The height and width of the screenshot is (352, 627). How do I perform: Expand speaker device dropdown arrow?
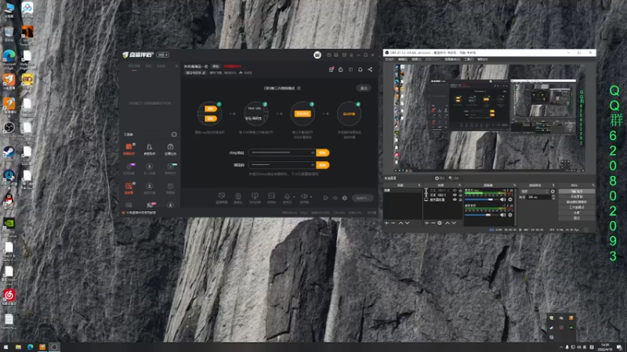pyautogui.click(x=311, y=197)
